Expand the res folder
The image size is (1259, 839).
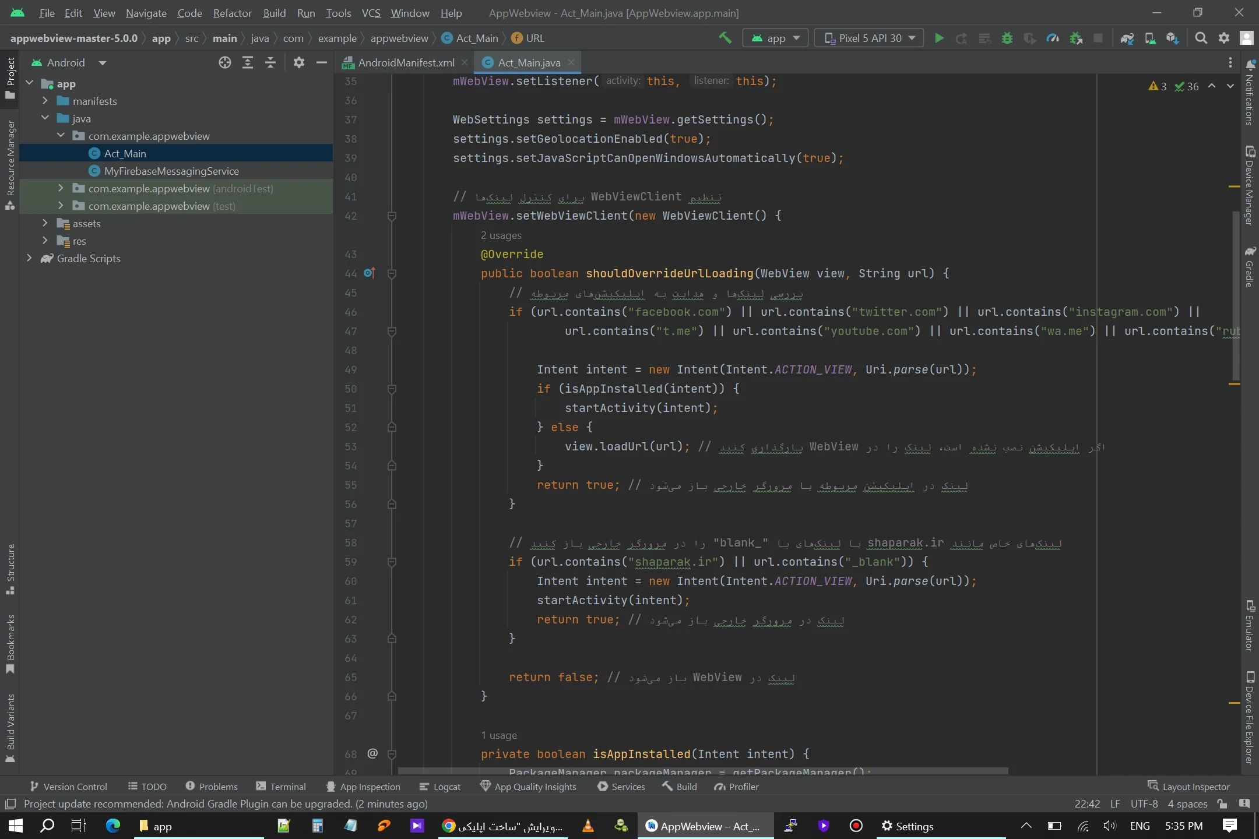[x=45, y=241]
